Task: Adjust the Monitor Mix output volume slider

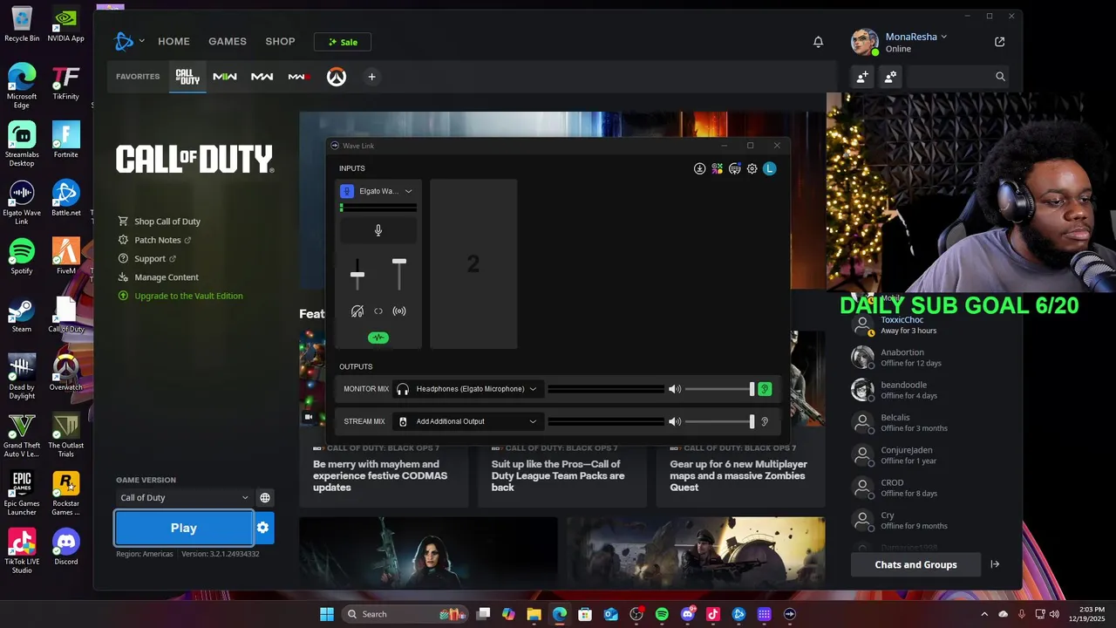Action: 719,389
